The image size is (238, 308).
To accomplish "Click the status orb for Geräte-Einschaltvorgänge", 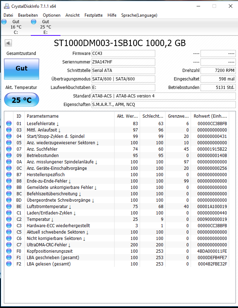I will click(9, 168).
